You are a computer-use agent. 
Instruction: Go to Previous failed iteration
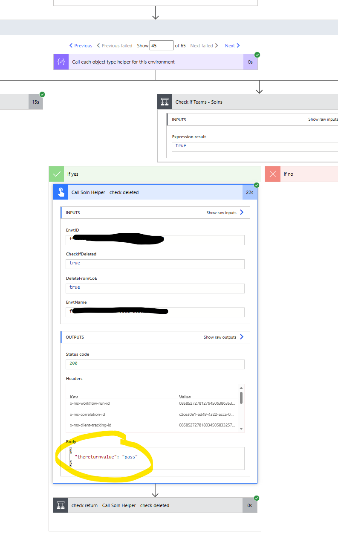point(114,46)
